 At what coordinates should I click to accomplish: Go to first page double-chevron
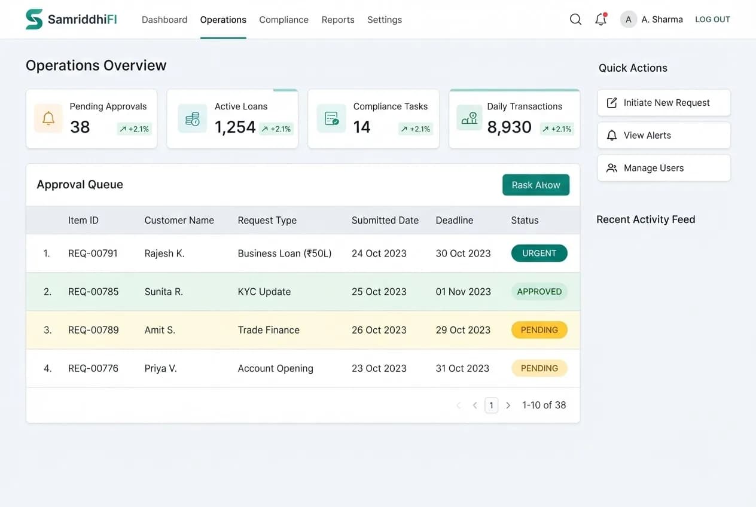click(x=459, y=405)
